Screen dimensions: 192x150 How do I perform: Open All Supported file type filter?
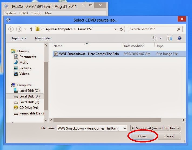[156, 128]
